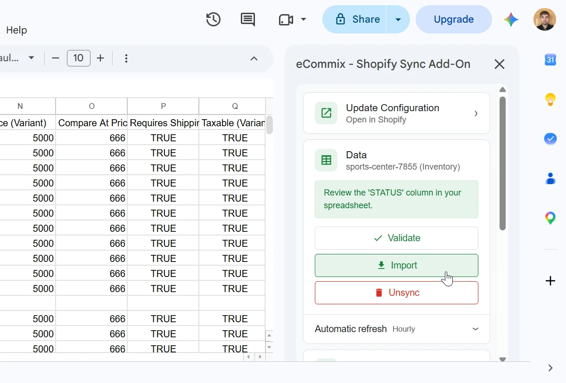Image resolution: width=566 pixels, height=383 pixels.
Task: Click the Share button
Action: pos(354,19)
